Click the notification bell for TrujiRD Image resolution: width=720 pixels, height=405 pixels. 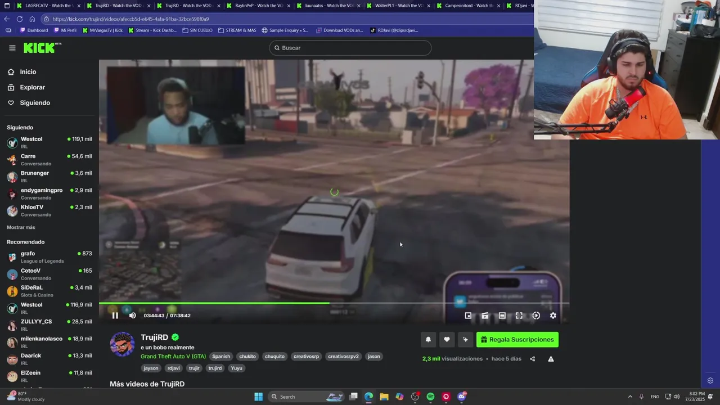click(428, 339)
